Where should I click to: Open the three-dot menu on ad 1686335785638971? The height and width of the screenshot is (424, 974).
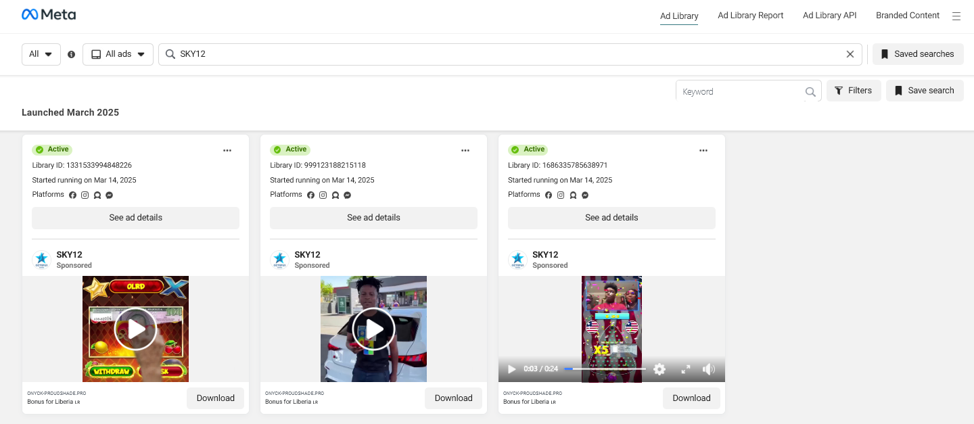[703, 150]
